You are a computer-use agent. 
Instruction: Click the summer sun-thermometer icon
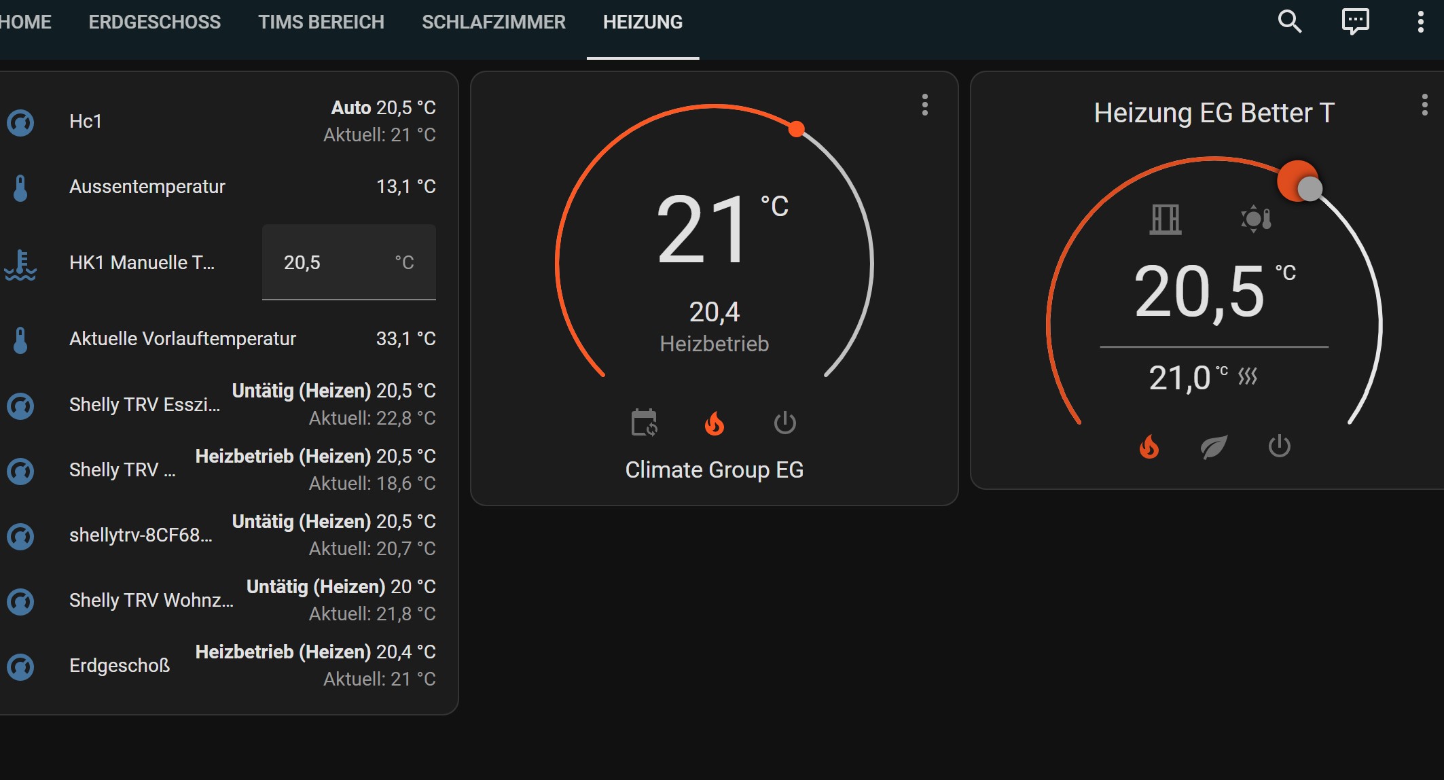pyautogui.click(x=1256, y=219)
